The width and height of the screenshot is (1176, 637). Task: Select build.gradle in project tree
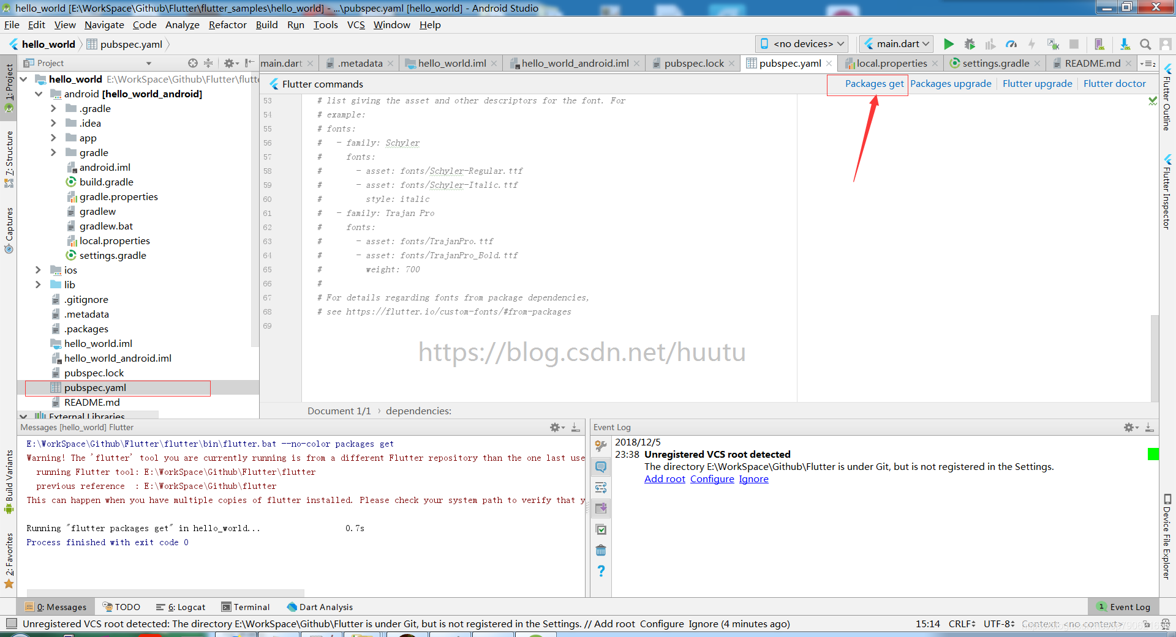coord(106,182)
